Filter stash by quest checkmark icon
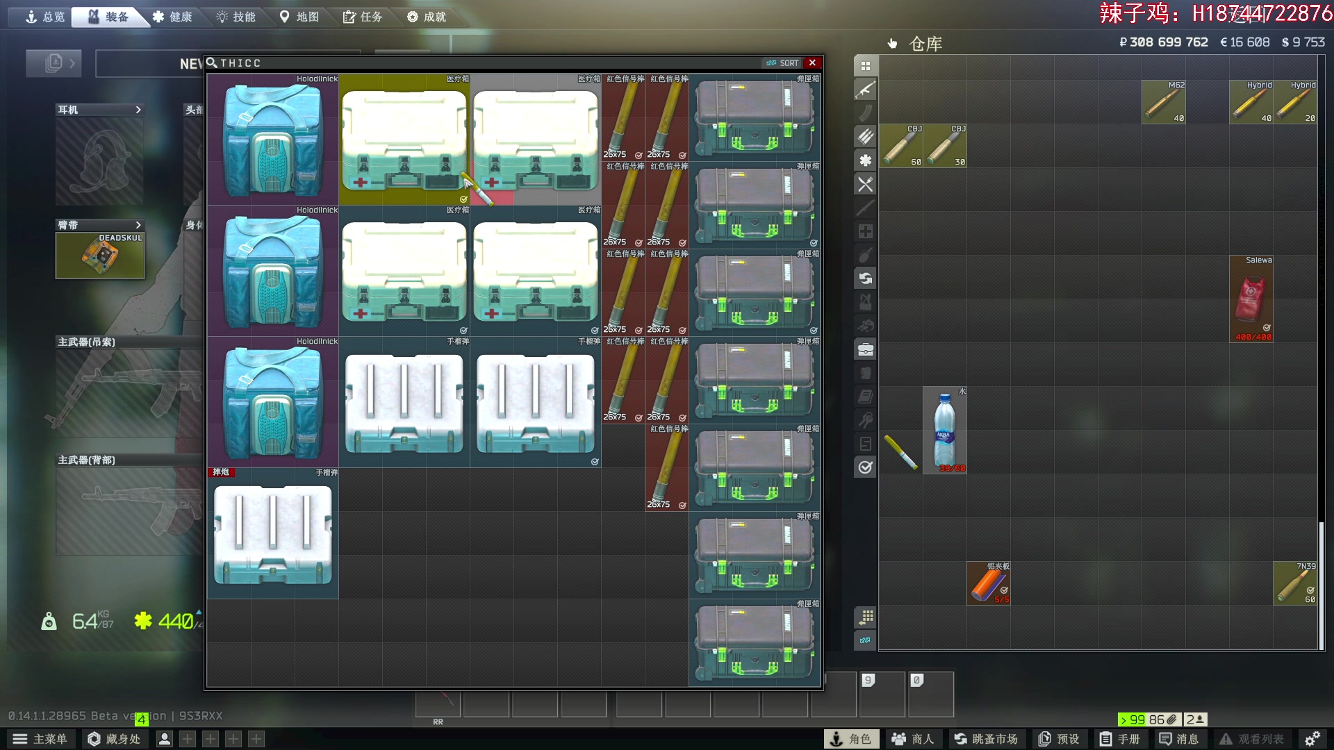 865,467
